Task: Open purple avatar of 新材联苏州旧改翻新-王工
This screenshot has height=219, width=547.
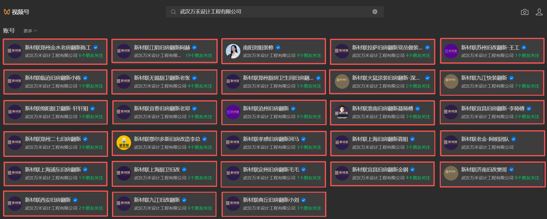Action: click(x=451, y=51)
